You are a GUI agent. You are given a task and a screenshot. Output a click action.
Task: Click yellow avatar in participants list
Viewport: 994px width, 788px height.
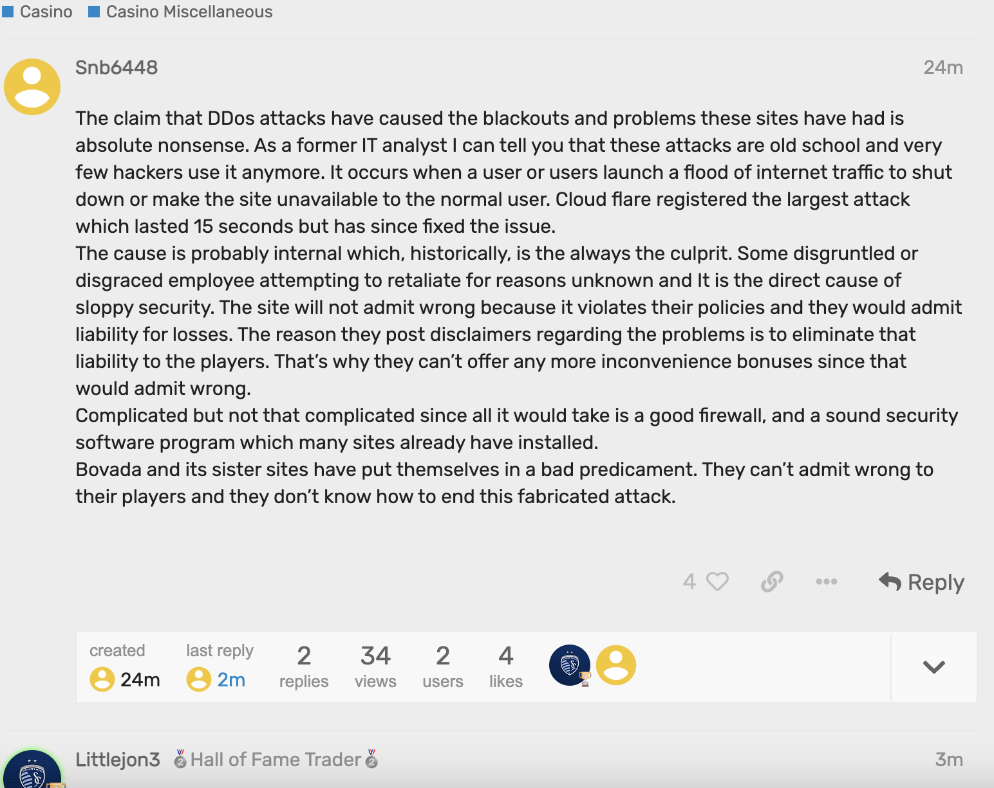[x=616, y=664]
